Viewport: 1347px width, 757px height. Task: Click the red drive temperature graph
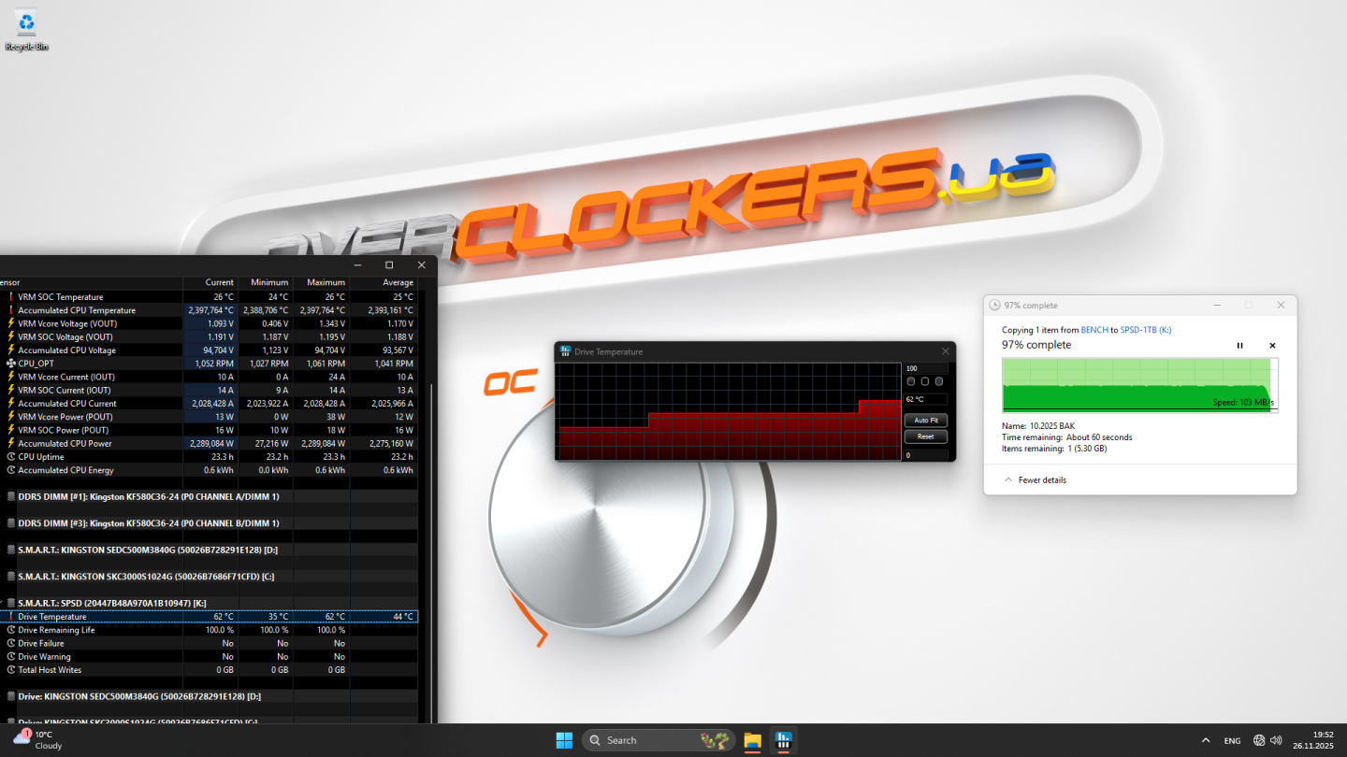[x=728, y=411]
